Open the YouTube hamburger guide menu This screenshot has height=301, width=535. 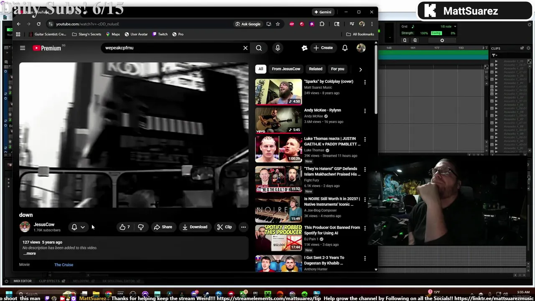(x=23, y=48)
